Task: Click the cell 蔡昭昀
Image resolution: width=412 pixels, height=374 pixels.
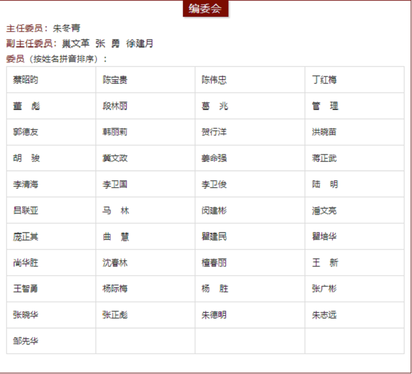Action: click(x=51, y=80)
